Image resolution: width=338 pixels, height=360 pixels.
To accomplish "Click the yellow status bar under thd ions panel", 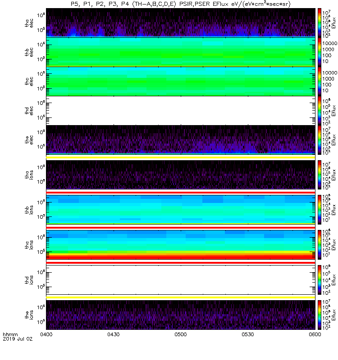I will point(181,297).
